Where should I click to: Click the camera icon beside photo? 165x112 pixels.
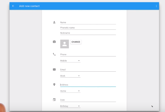pyautogui.click(x=54, y=42)
